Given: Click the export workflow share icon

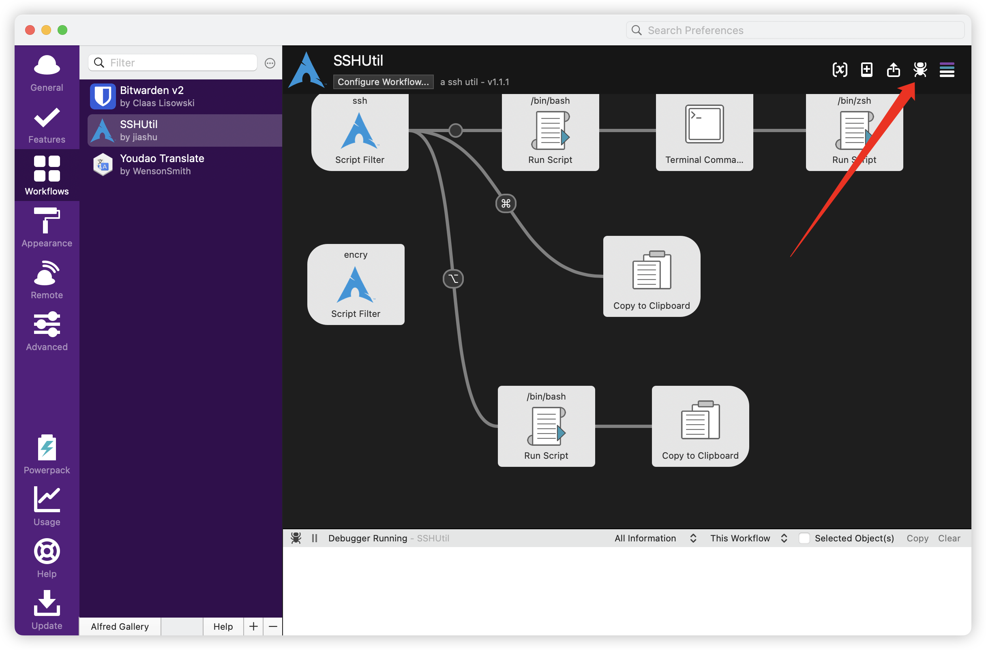Looking at the screenshot, I should tap(893, 70).
